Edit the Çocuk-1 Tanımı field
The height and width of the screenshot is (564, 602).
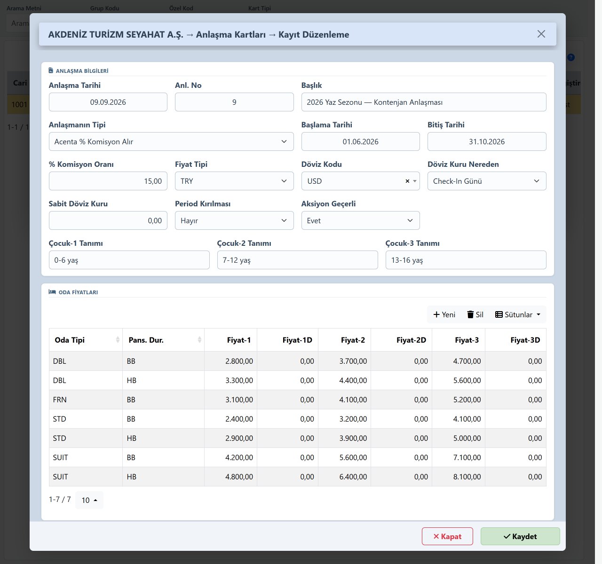[129, 260]
